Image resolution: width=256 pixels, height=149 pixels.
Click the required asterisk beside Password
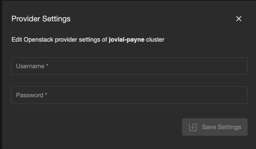coord(46,95)
